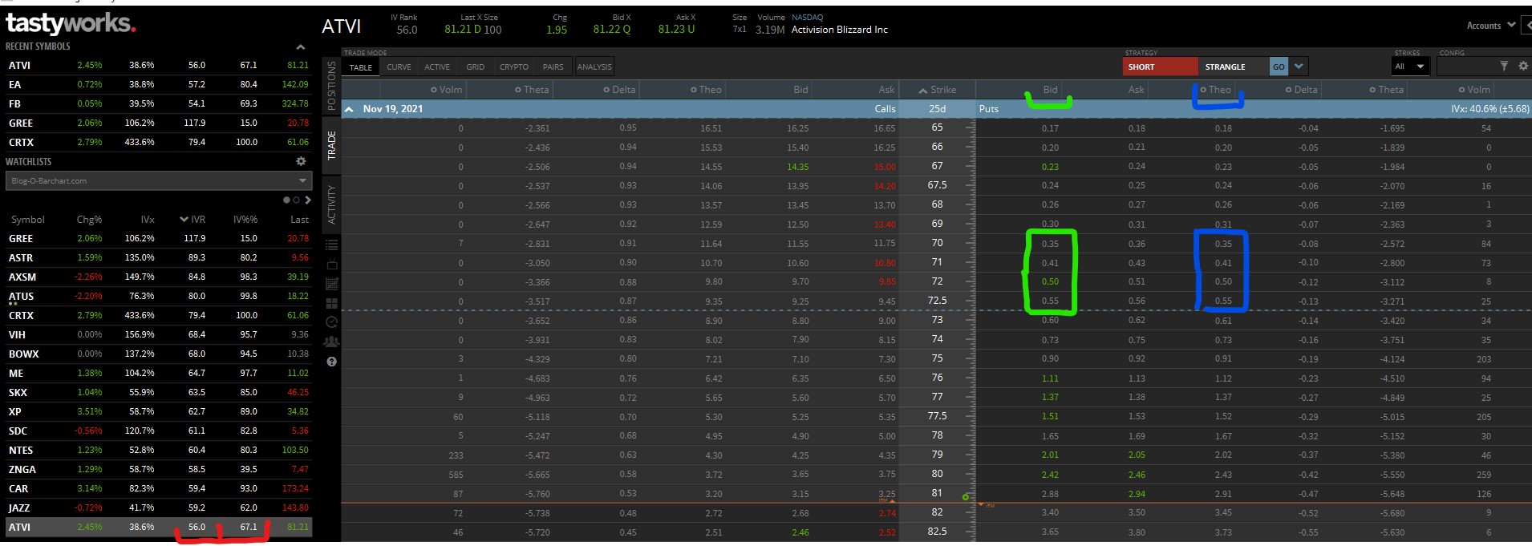Click the column selector circle beside puts Delta

point(1289,90)
